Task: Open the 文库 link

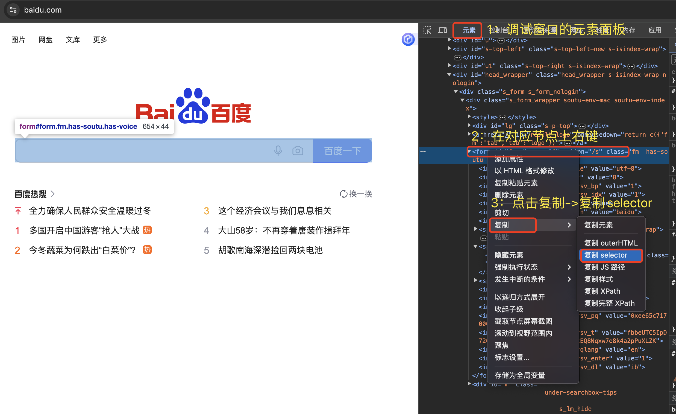Action: pos(73,40)
